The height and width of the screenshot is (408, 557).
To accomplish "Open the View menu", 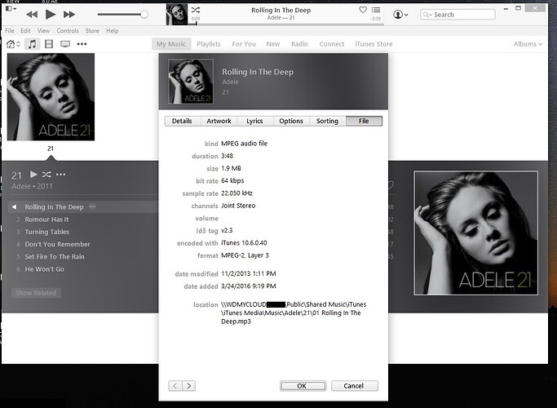I will [x=43, y=31].
